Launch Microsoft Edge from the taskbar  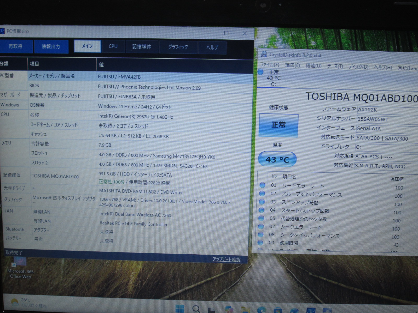coord(262,310)
